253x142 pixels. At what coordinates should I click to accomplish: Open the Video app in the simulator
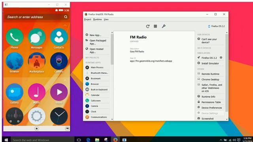[x=59, y=92]
